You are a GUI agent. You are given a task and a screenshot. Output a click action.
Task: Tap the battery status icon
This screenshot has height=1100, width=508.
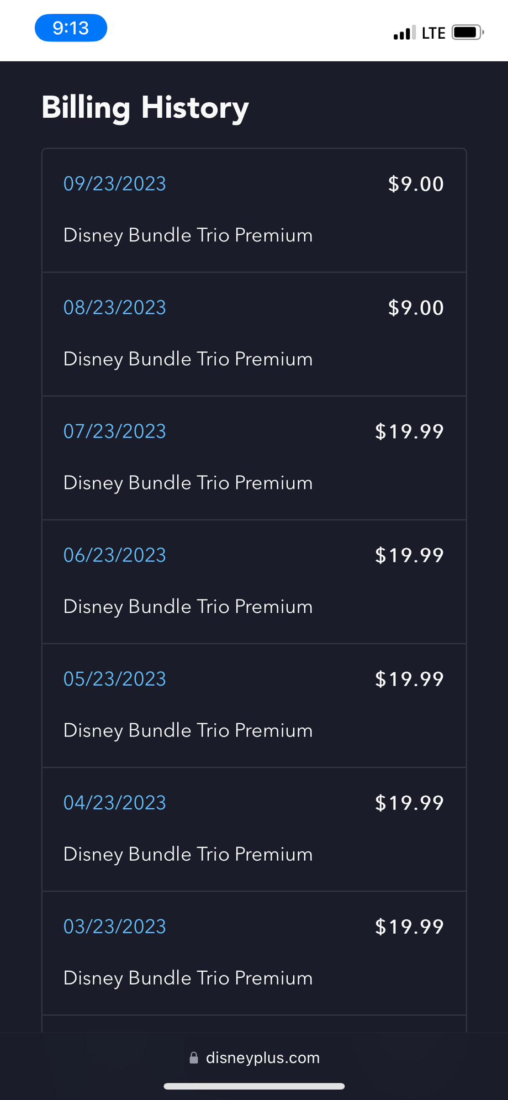468,33
